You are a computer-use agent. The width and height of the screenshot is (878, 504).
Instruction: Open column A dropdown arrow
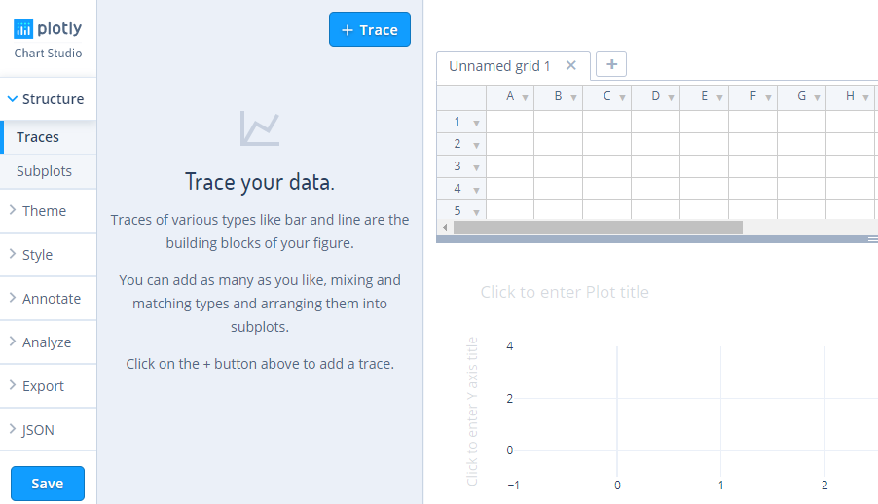pyautogui.click(x=526, y=98)
